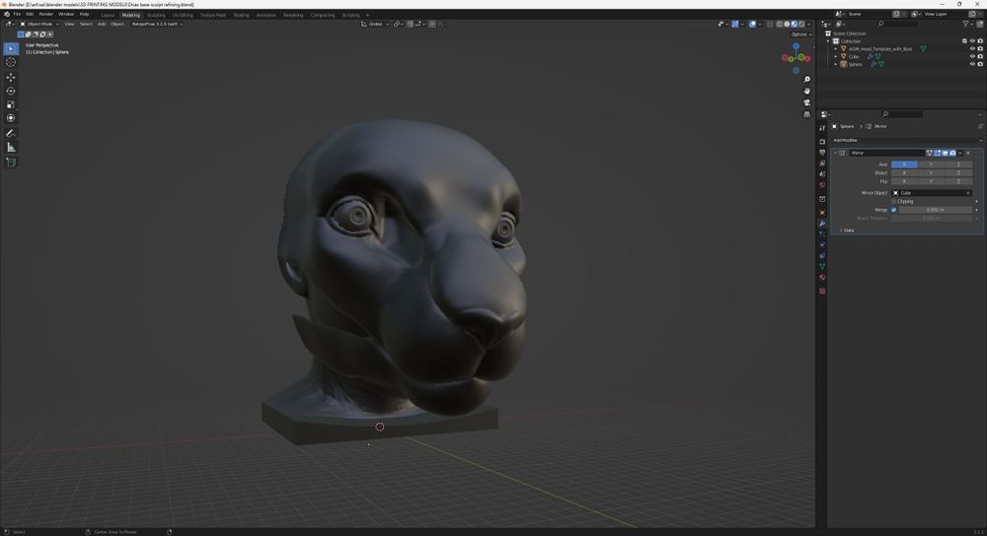Enable Bisect on the Z axis
The height and width of the screenshot is (536, 987).
tap(957, 172)
